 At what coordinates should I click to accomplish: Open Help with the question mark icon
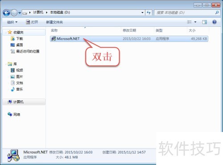pos(215,22)
